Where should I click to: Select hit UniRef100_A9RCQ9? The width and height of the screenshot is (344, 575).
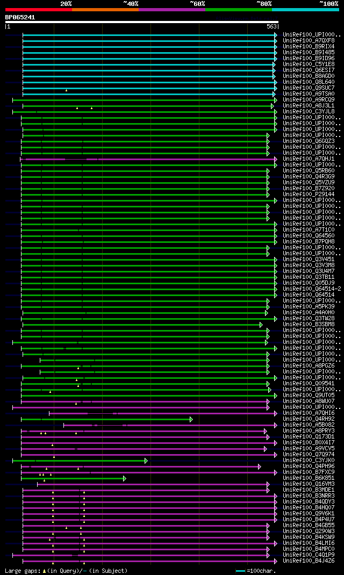309,100
